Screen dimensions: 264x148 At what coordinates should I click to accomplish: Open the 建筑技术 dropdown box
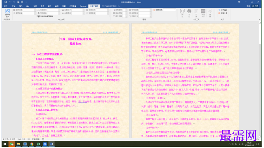29,10
